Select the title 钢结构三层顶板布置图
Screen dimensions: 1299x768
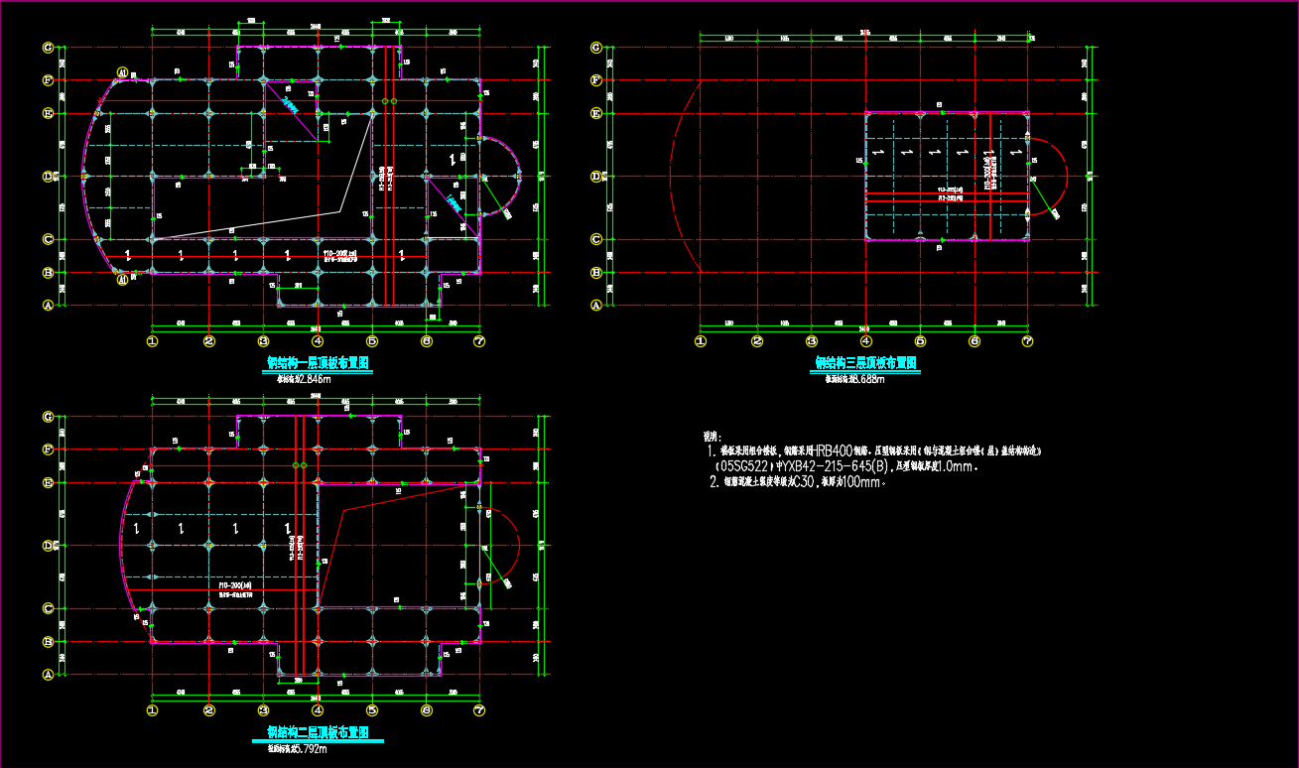click(x=865, y=364)
